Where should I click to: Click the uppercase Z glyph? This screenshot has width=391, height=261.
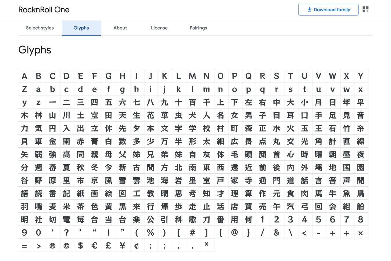[x=24, y=89]
